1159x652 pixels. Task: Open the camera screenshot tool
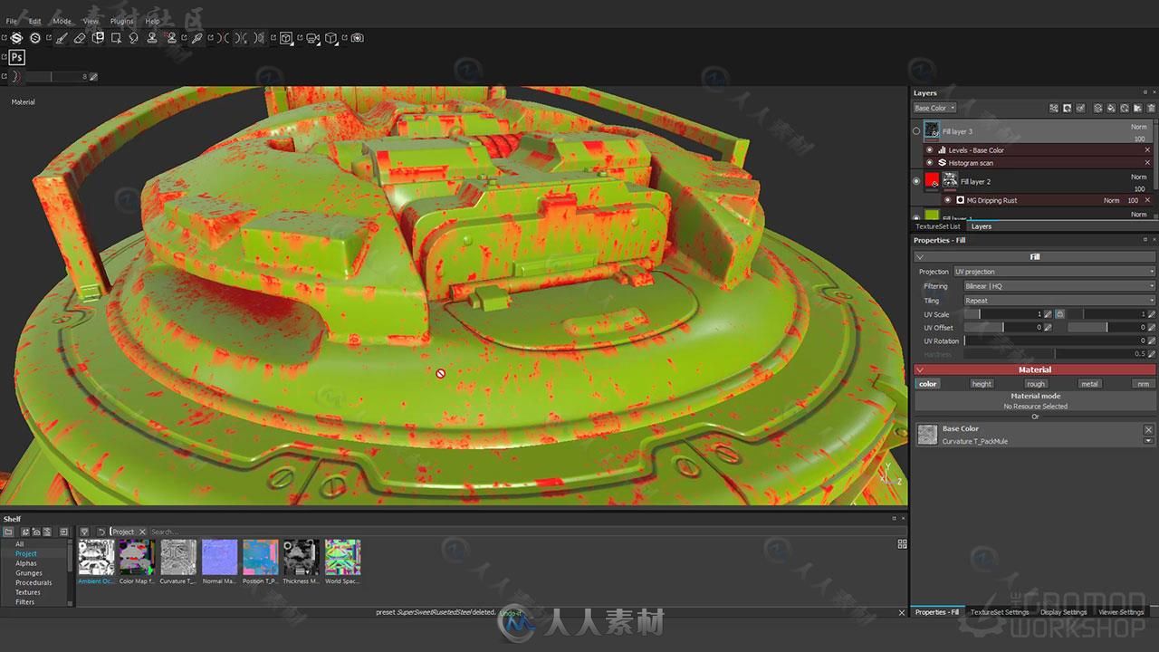click(358, 38)
